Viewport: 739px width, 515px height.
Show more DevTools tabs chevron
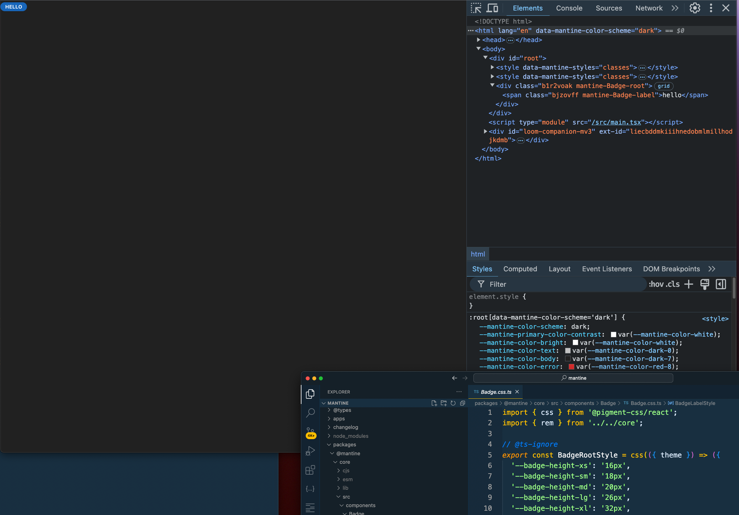[x=675, y=8]
